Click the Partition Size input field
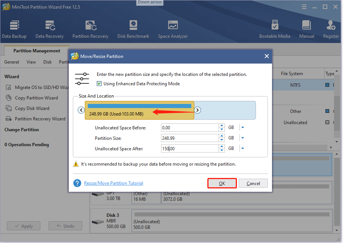Viewport: 343px width, 243px height. point(190,138)
